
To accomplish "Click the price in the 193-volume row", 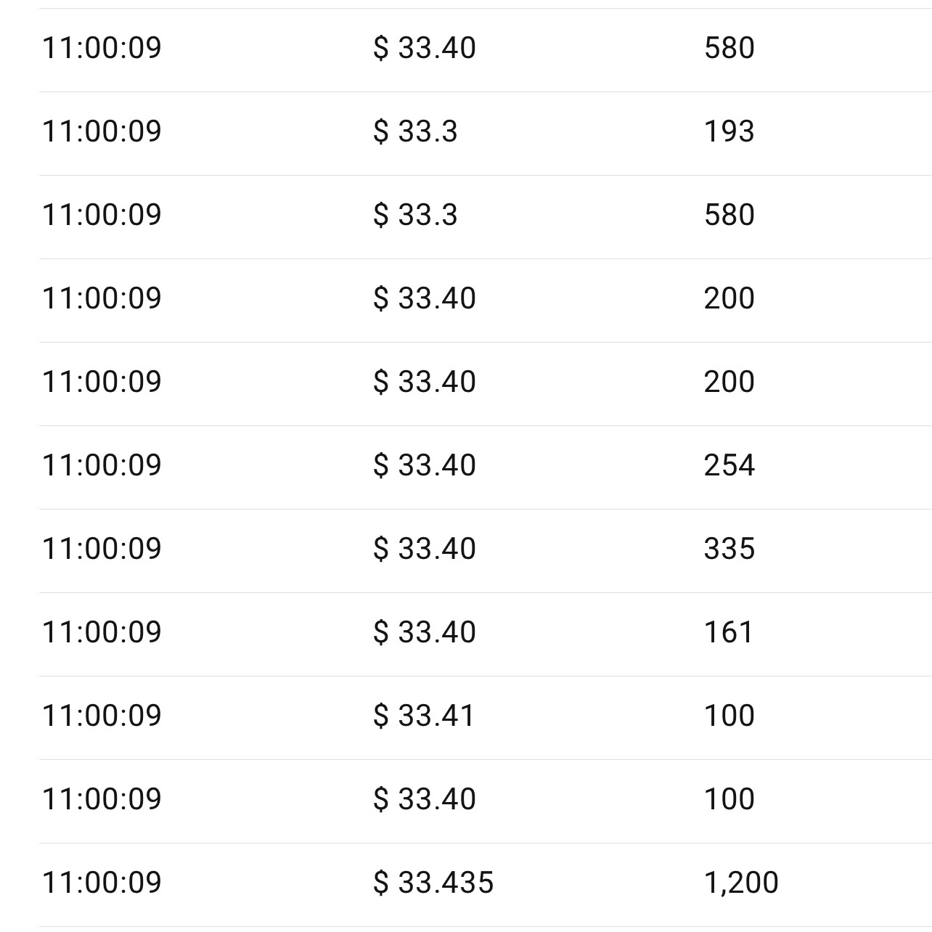I will [415, 131].
